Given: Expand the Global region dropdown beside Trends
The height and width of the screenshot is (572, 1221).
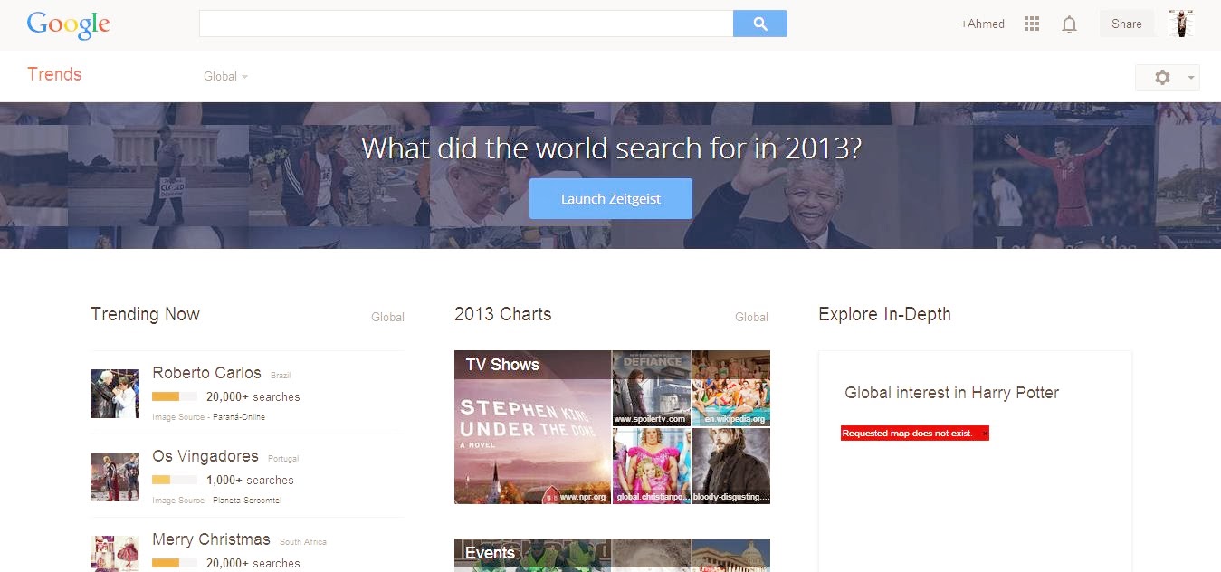Looking at the screenshot, I should (x=225, y=77).
